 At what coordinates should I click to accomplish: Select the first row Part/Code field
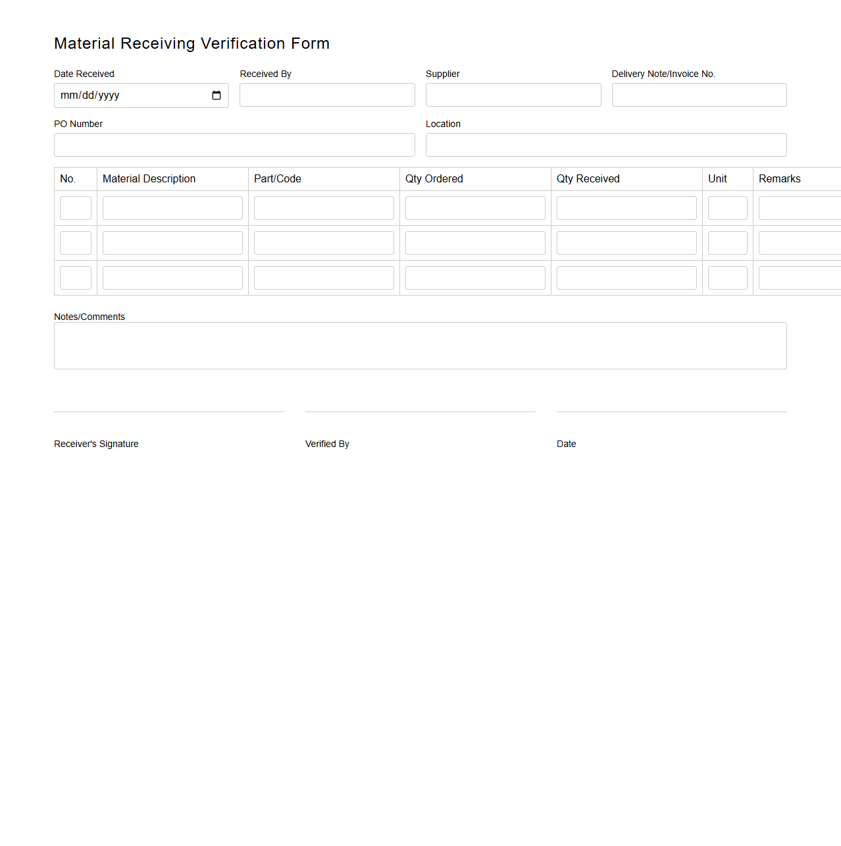(x=324, y=207)
